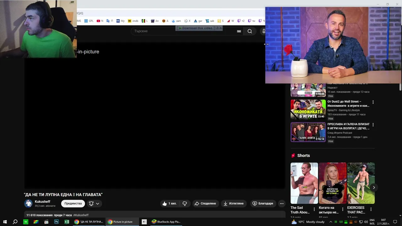
Task: Click the on-screen keyboard icon in search box
Action: (x=239, y=31)
